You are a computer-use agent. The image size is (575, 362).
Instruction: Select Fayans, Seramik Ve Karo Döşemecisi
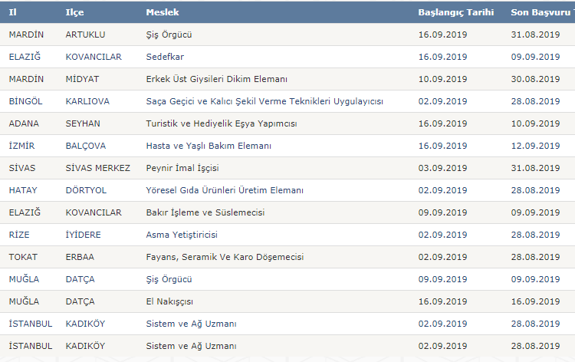225,257
